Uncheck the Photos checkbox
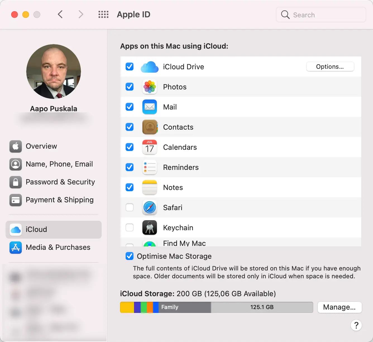 point(130,87)
